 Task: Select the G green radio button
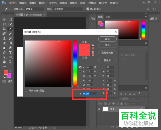click(80, 85)
